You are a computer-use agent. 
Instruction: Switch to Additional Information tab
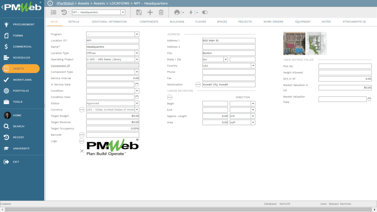109,22
